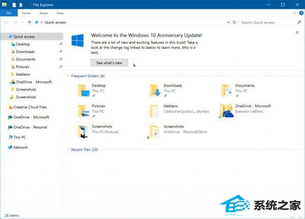The image size is (305, 219).
Task: Click the Windows logo in welcome banner
Action: click(78, 41)
